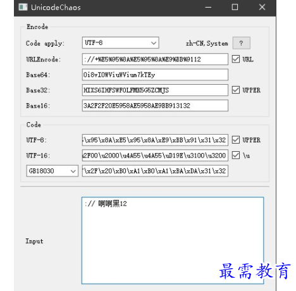Click the question mark help button
The image size is (296, 291).
point(242,43)
